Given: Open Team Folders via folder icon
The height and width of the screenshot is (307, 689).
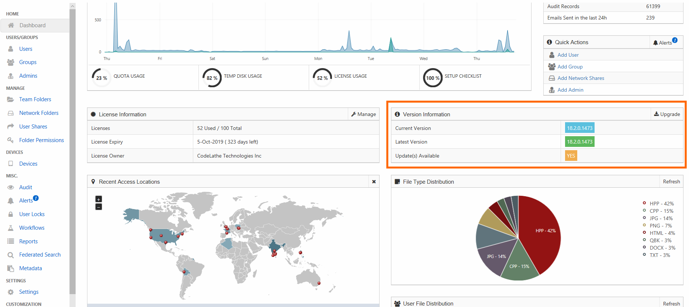Looking at the screenshot, I should coord(11,99).
